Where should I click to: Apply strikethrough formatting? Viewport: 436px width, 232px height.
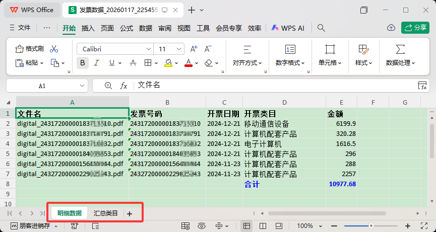click(133, 63)
